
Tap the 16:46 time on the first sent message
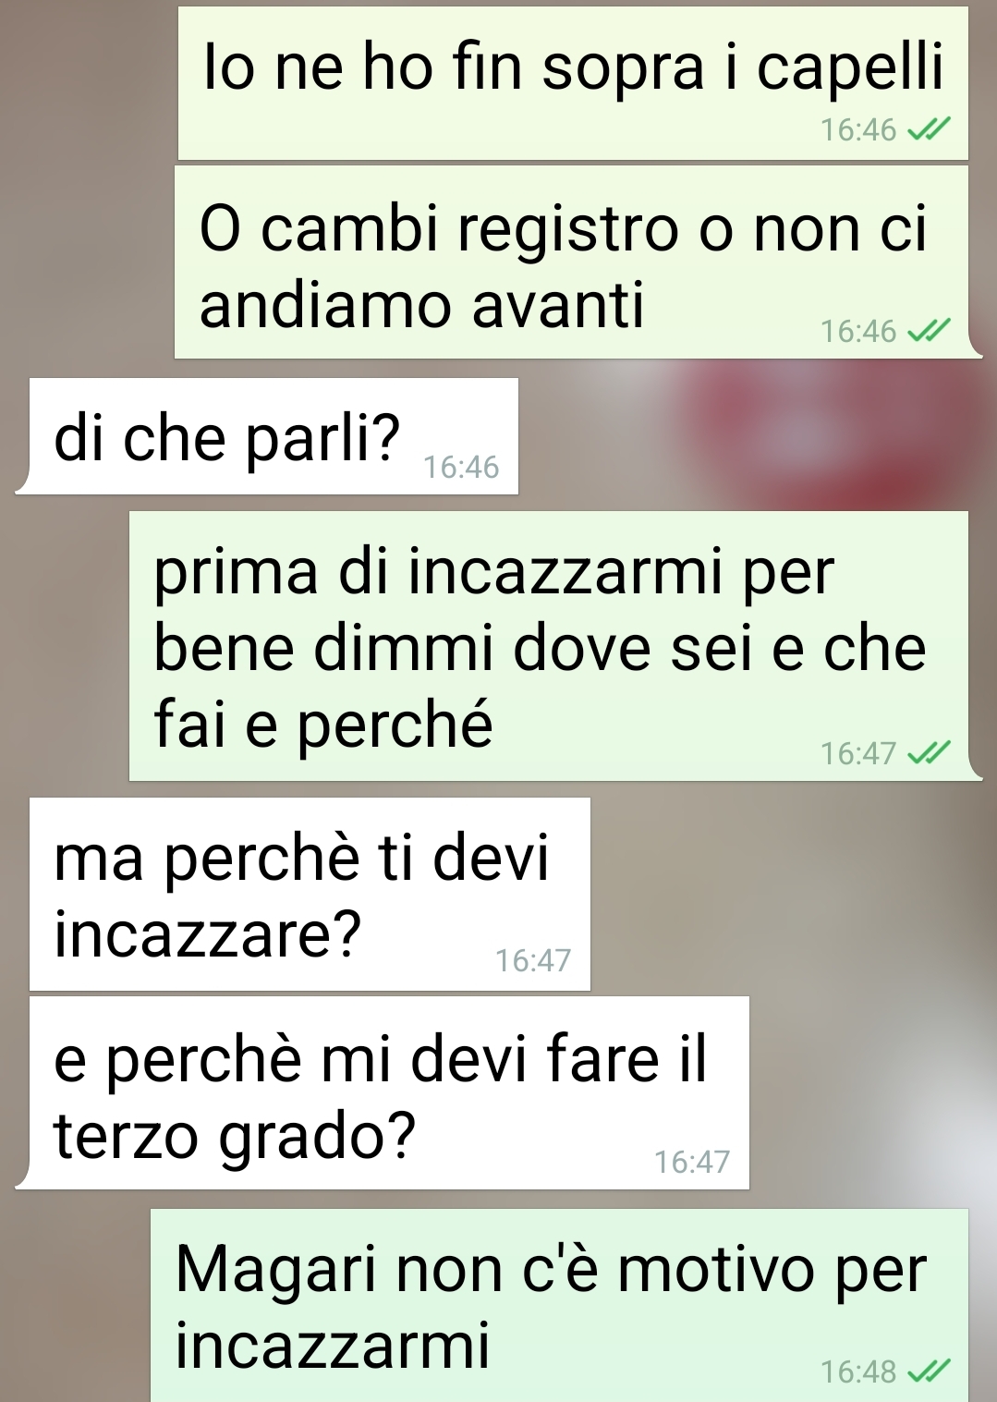coord(858,130)
